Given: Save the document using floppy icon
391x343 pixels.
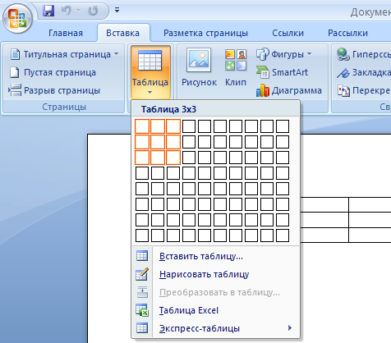Looking at the screenshot, I should click(48, 11).
